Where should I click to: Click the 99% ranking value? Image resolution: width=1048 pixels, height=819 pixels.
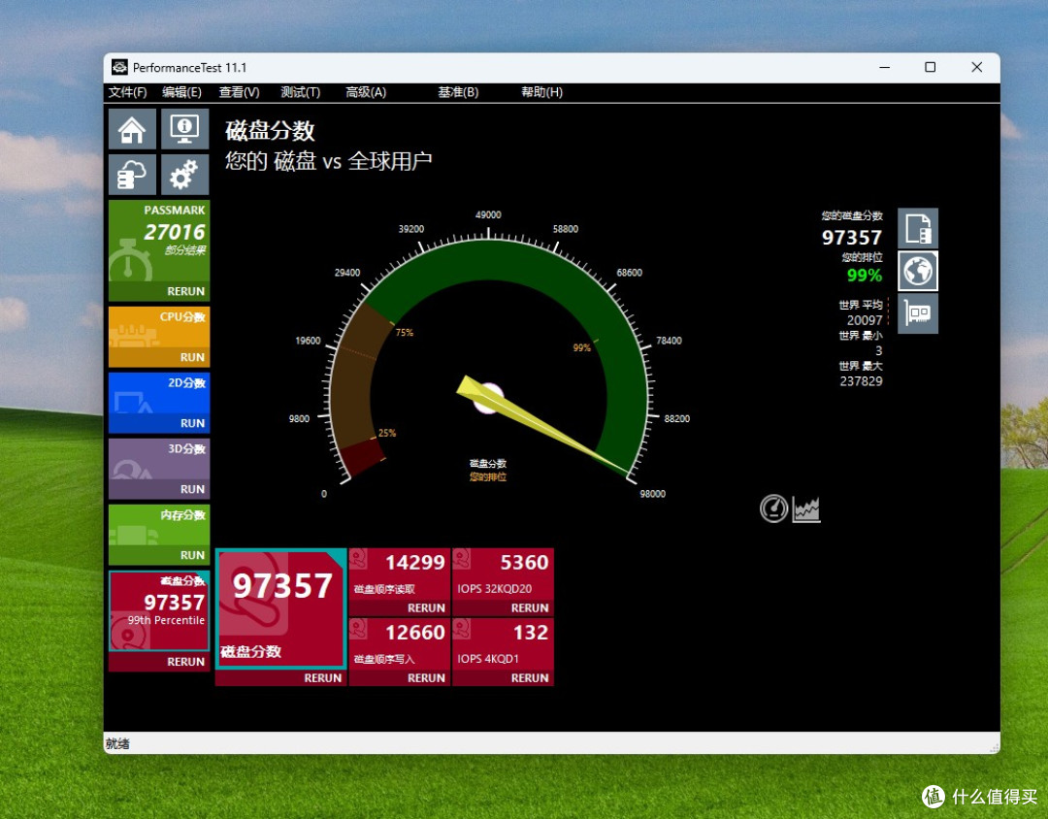pyautogui.click(x=865, y=276)
